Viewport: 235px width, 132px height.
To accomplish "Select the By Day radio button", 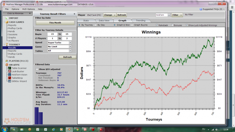I will point(95,25).
